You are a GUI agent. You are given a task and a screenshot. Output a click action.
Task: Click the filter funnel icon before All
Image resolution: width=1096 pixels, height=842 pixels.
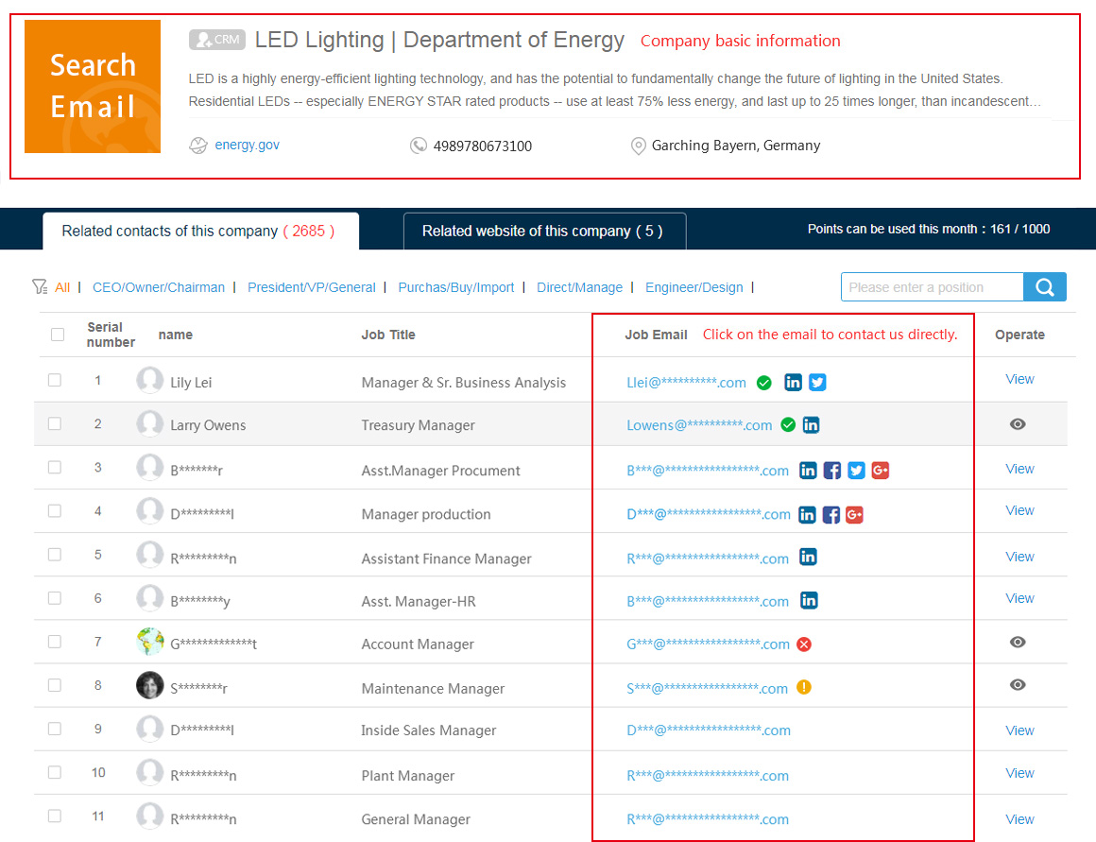tap(40, 286)
